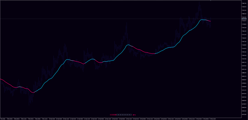Image resolution: width=248 pixels, height=120 pixels.
Task: Select the highlighted current price label on price axis
Action: 244,19
